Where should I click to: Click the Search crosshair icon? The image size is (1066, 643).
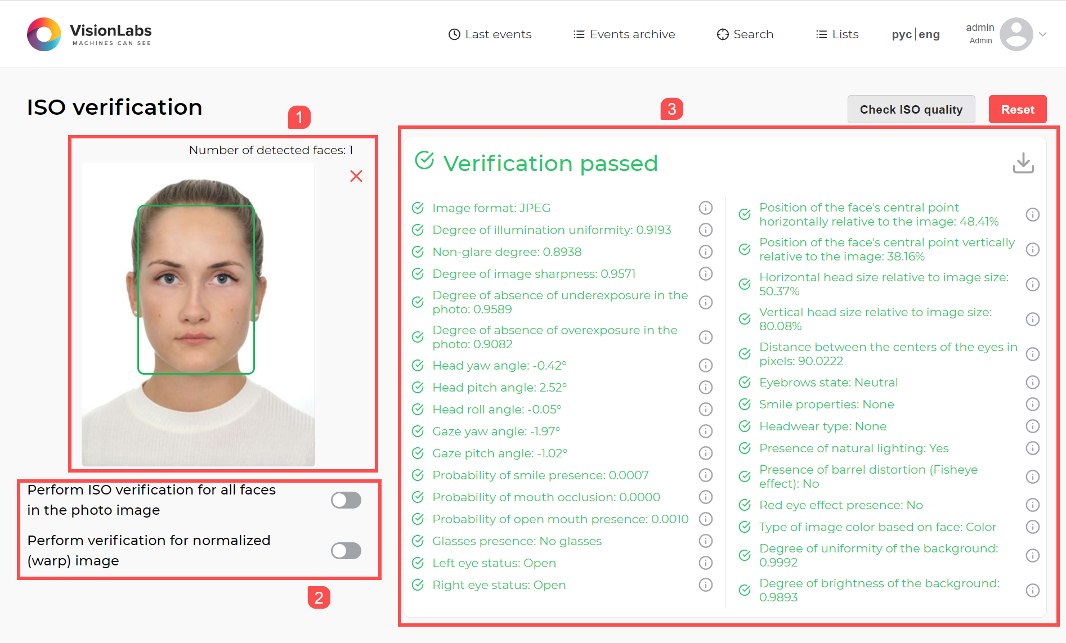(x=722, y=34)
